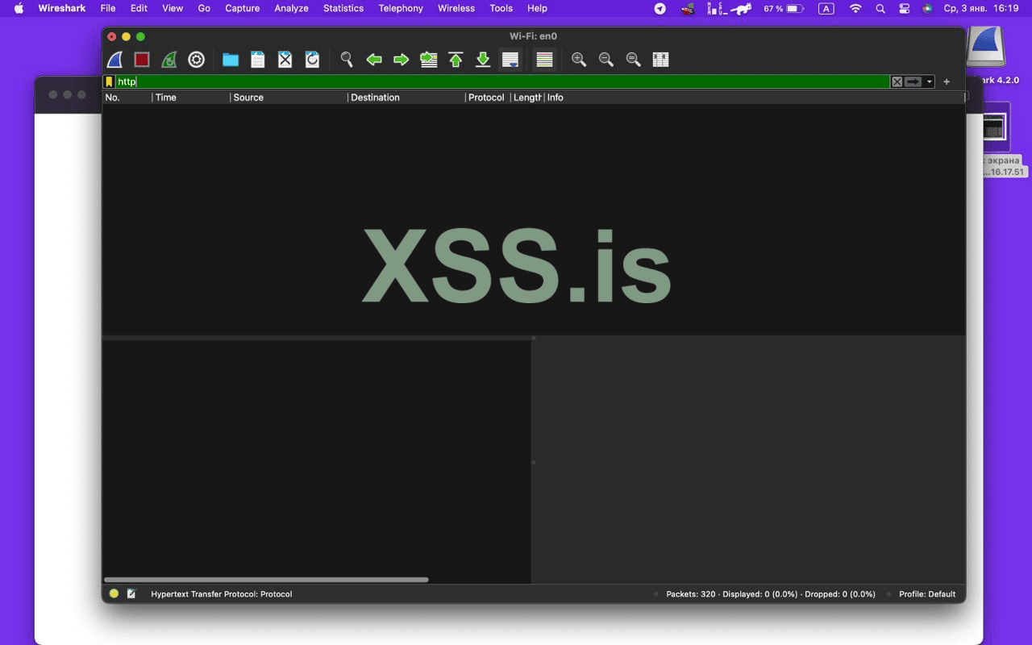Open the display filter bookmarks icon
The width and height of the screenshot is (1032, 645).
pyautogui.click(x=109, y=81)
